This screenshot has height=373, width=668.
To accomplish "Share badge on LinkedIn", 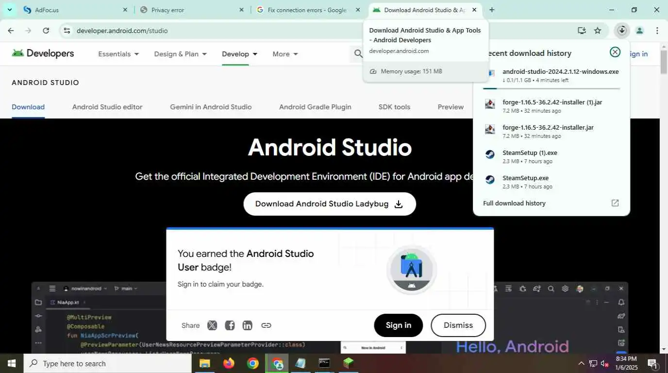I will [248, 325].
